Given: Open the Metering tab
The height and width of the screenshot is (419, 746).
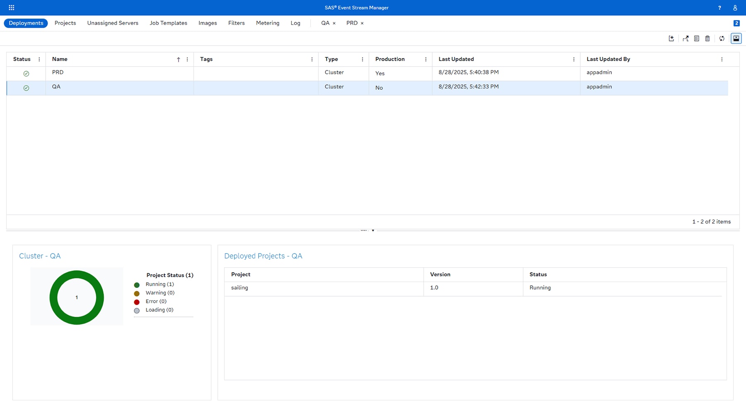Looking at the screenshot, I should [x=267, y=23].
